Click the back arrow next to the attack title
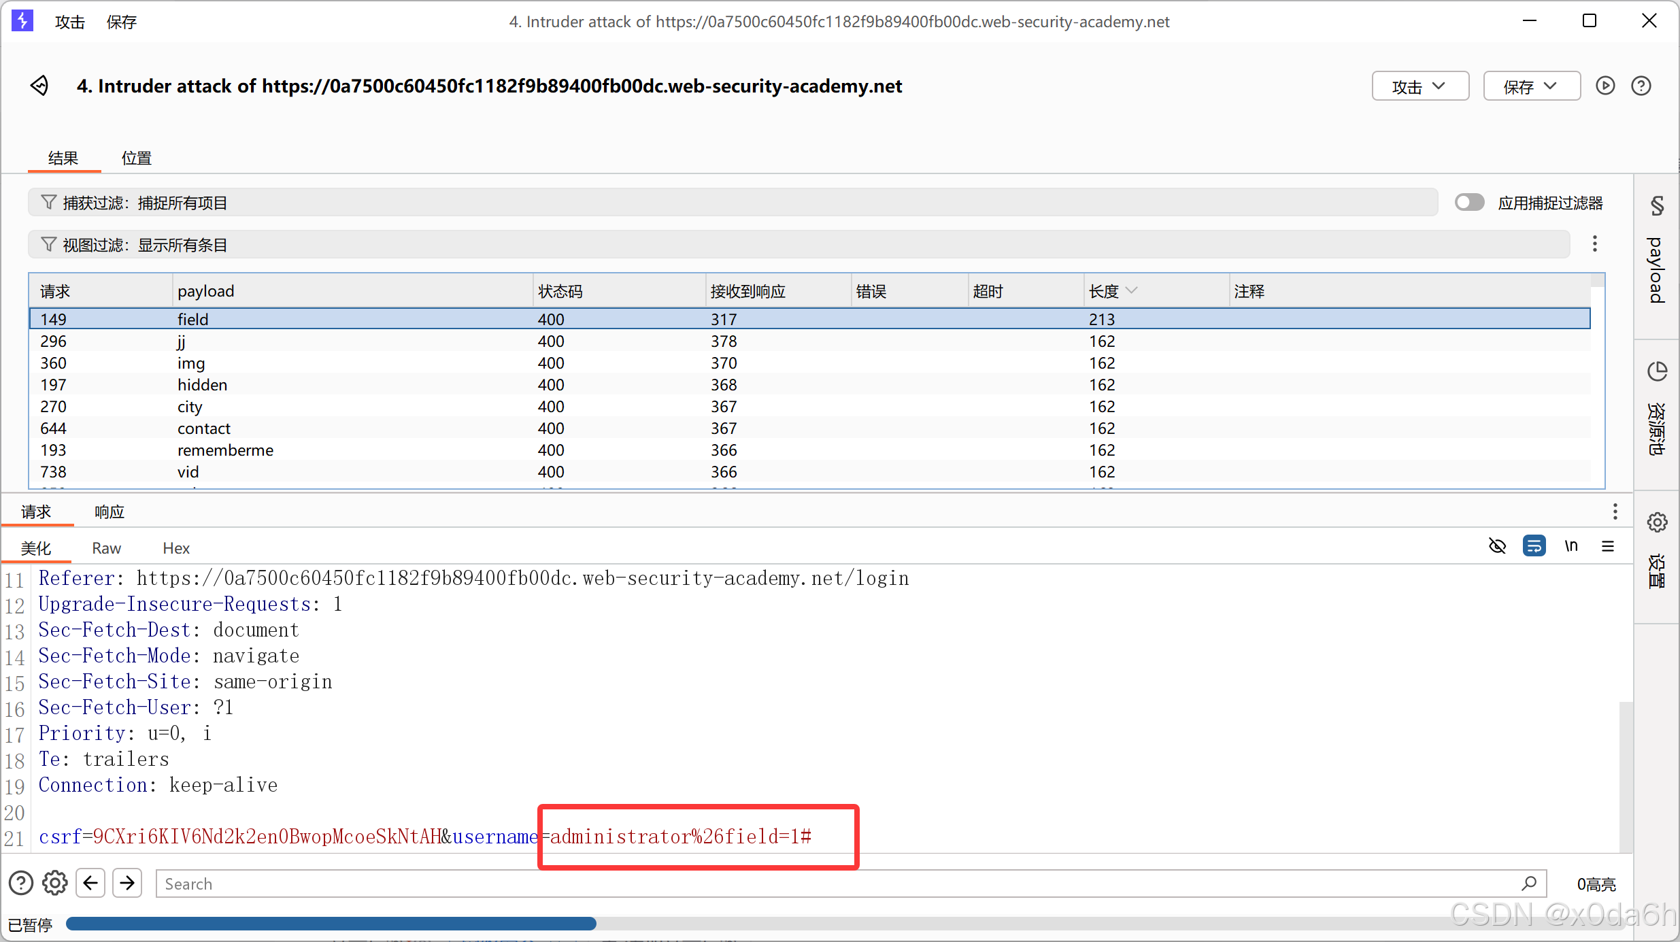 tap(39, 86)
